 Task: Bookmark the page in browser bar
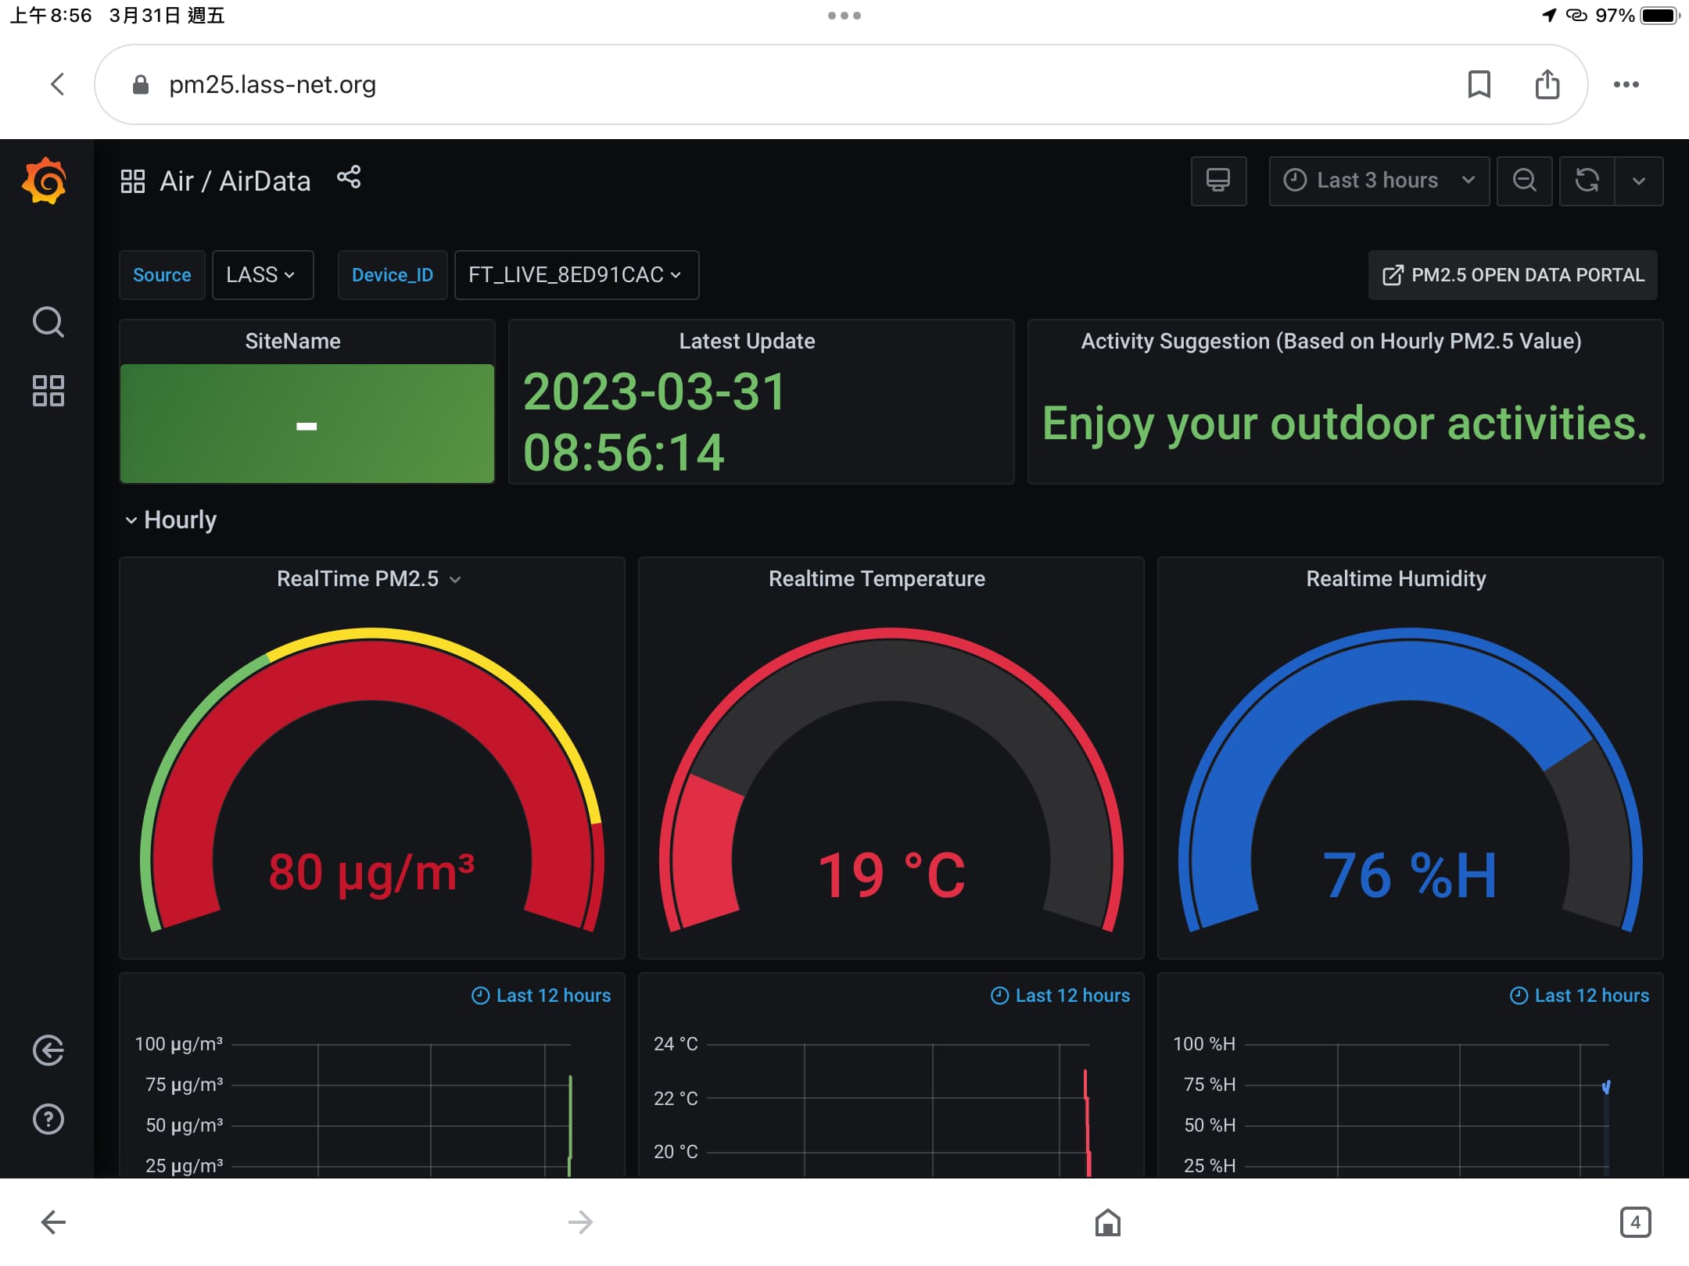coord(1479,84)
